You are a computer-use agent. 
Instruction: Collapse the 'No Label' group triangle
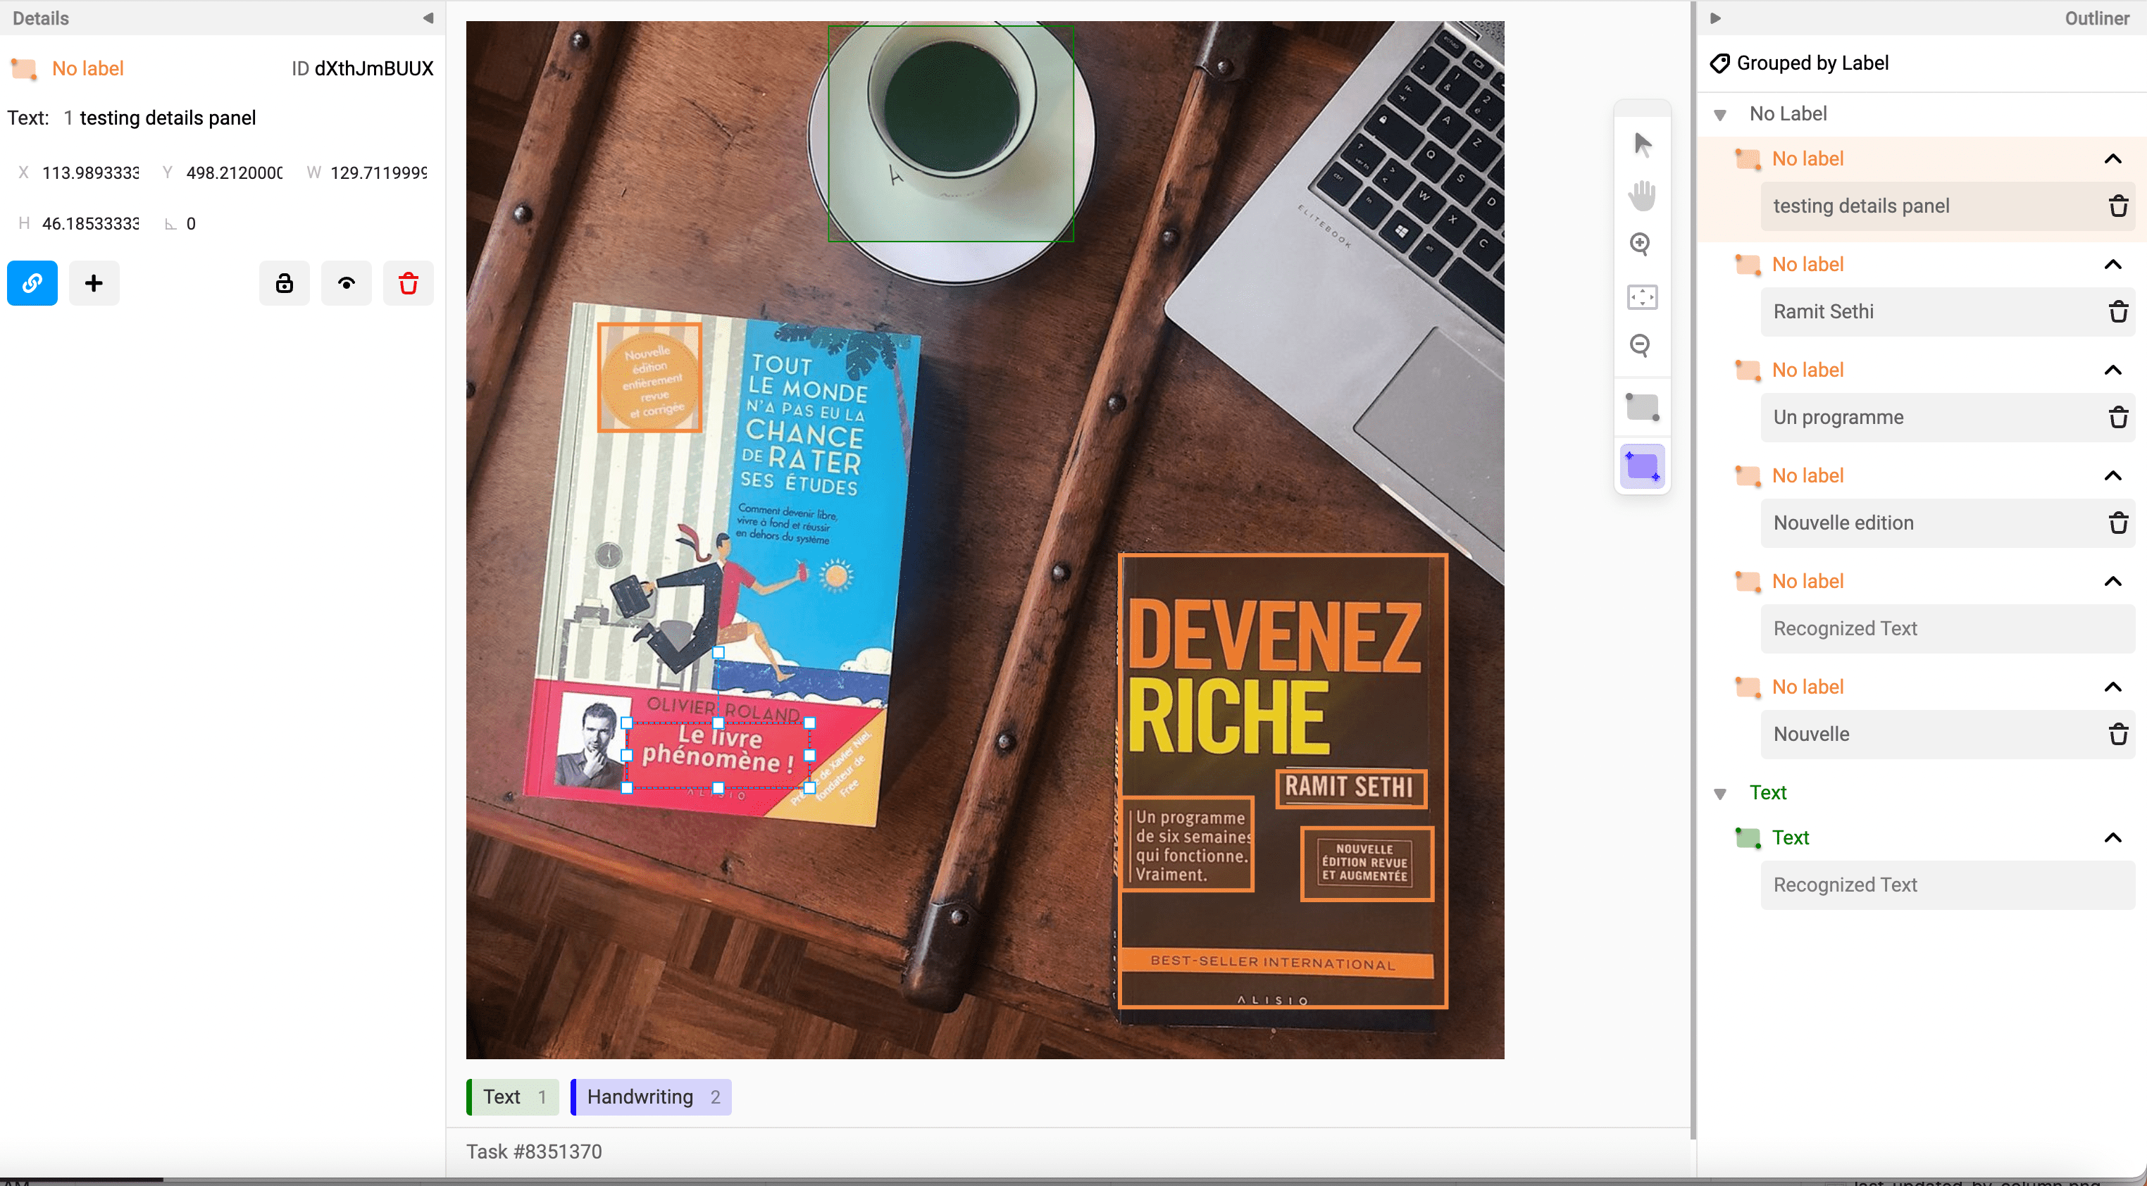coord(1719,115)
